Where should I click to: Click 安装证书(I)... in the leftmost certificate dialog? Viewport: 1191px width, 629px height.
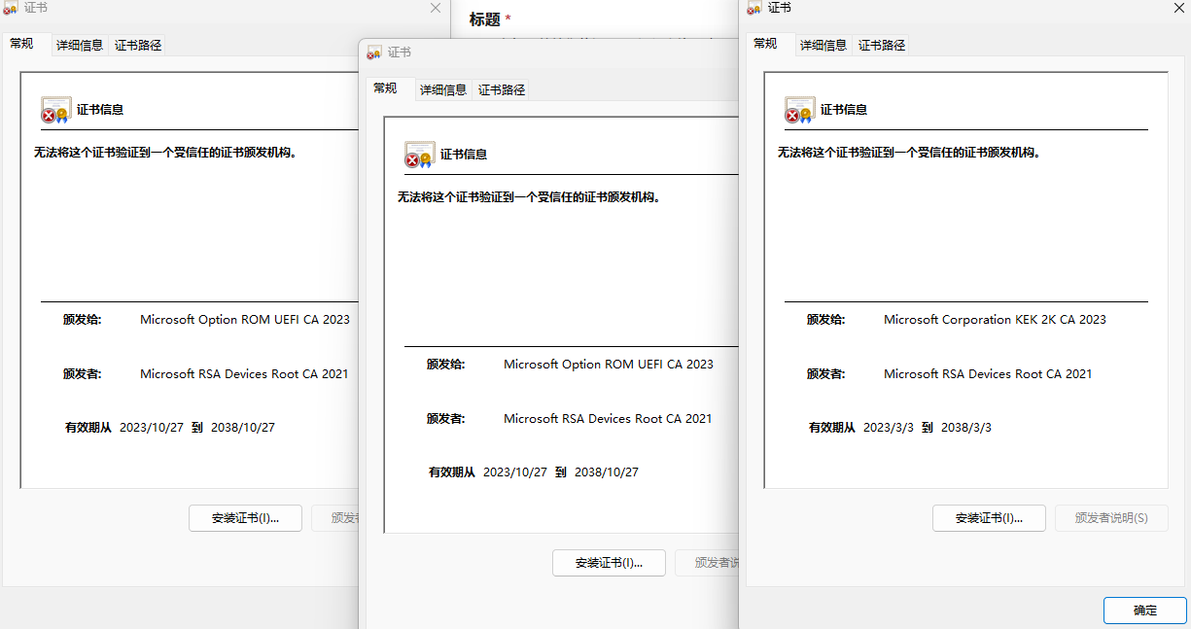pos(245,518)
